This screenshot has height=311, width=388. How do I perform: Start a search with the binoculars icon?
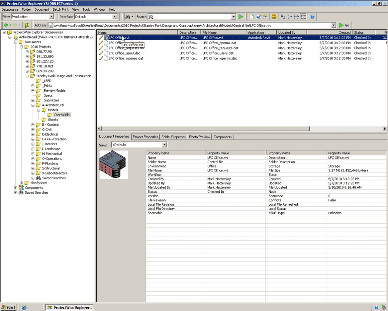[128, 17]
